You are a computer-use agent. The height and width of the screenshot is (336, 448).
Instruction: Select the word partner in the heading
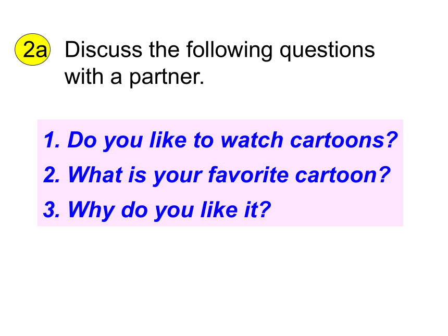(167, 78)
